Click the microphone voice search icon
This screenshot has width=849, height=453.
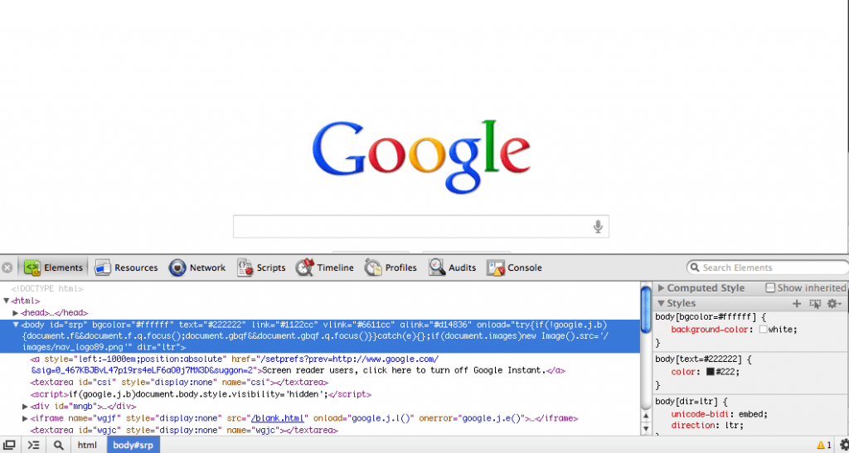tap(597, 227)
